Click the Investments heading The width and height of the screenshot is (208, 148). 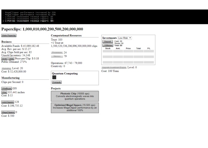(x=110, y=38)
